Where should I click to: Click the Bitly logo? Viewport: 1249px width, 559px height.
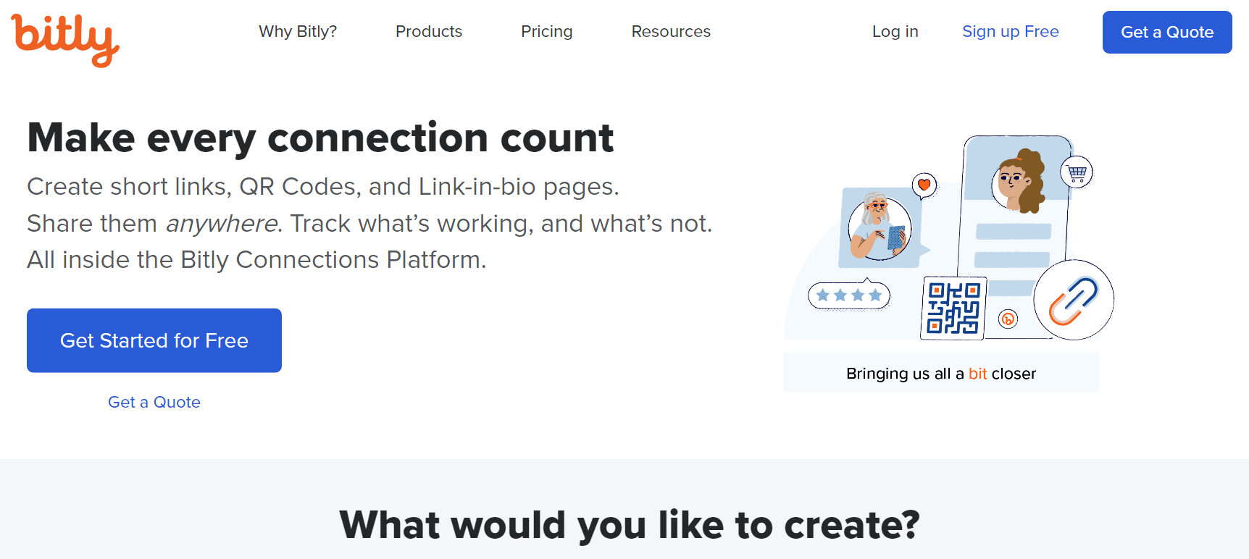coord(65,40)
